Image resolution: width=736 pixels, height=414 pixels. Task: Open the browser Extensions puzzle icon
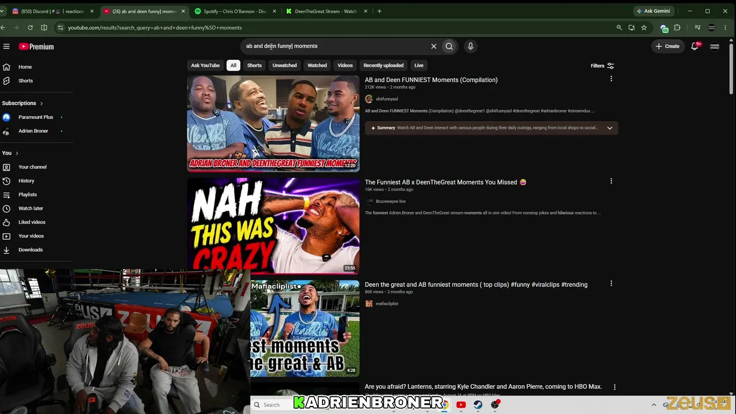677,28
